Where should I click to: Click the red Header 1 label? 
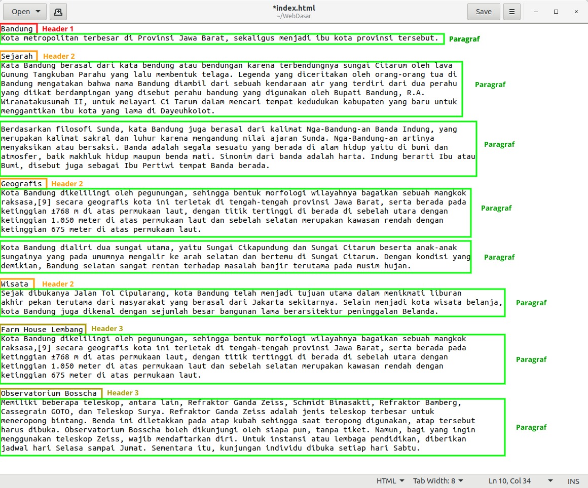tap(58, 29)
